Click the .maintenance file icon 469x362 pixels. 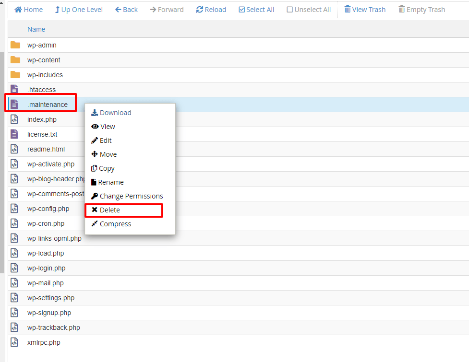14,104
